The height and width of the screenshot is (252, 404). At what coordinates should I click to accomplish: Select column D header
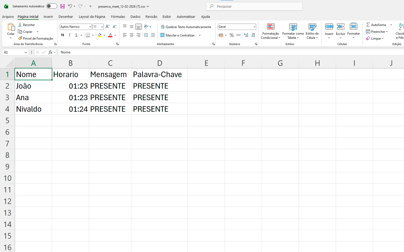(160, 63)
